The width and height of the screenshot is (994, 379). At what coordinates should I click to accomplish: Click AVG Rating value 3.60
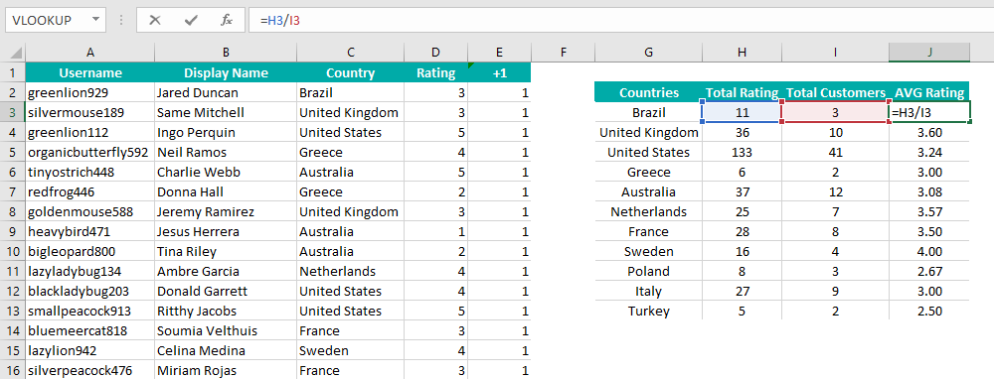(929, 132)
